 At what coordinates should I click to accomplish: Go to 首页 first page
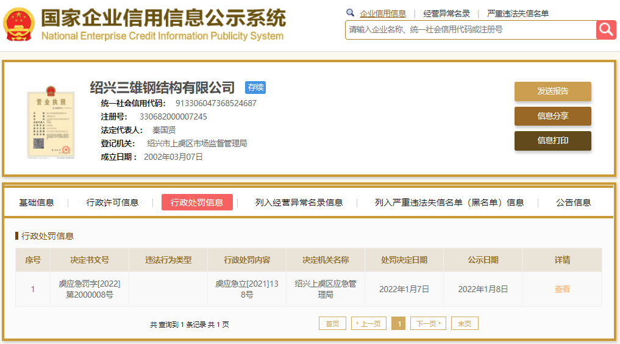[x=332, y=323]
